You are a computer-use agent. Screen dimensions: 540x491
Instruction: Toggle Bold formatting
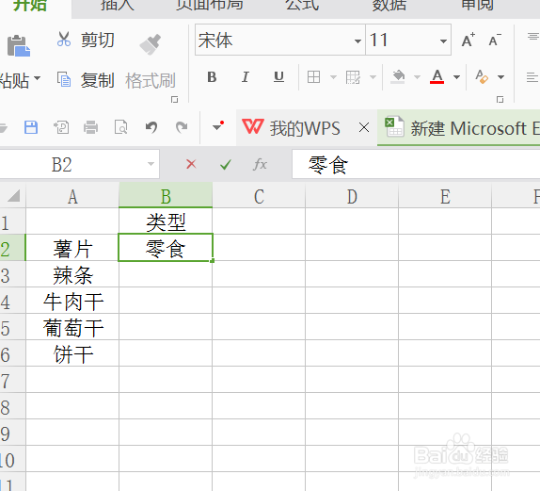212,77
